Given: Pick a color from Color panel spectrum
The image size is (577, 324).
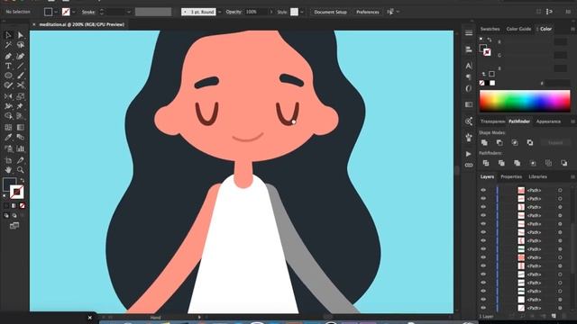Looking at the screenshot, I should coord(525,101).
